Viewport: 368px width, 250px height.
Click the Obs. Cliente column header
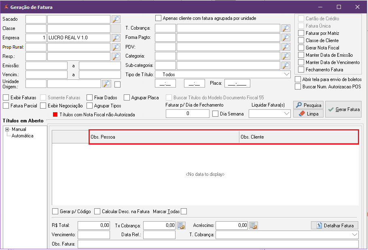[299, 137]
